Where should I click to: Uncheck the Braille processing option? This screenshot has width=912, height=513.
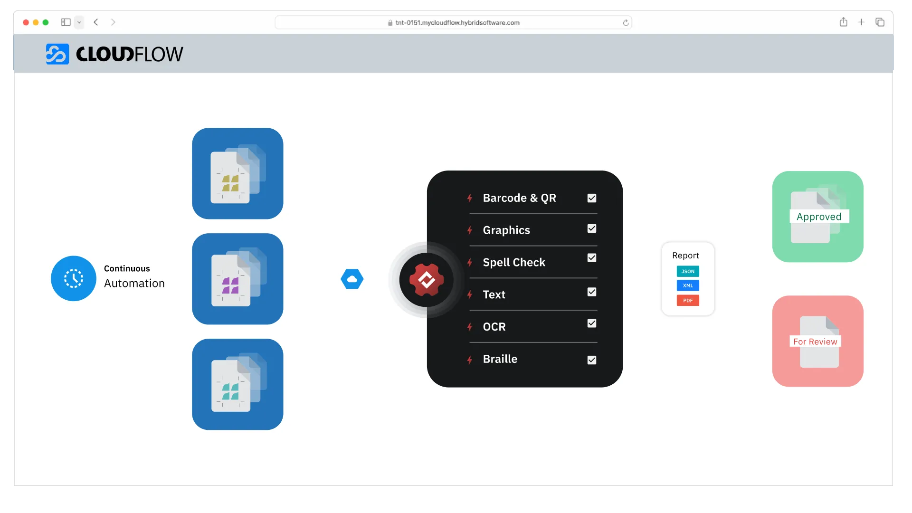(592, 360)
